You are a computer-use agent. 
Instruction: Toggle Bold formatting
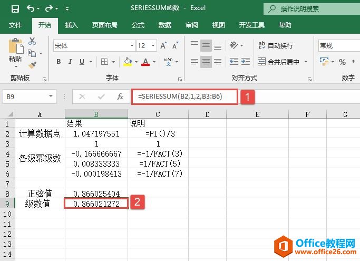coord(59,62)
